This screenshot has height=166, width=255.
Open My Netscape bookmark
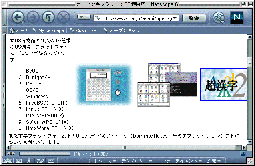point(48,30)
